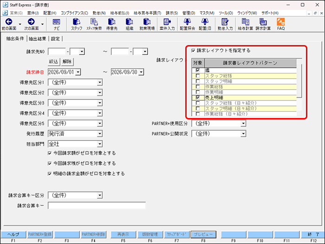Screen dimensions: 325x244
Task: Toggle 今回請求残がゼロを対象とする checkbox
Action: point(50,164)
